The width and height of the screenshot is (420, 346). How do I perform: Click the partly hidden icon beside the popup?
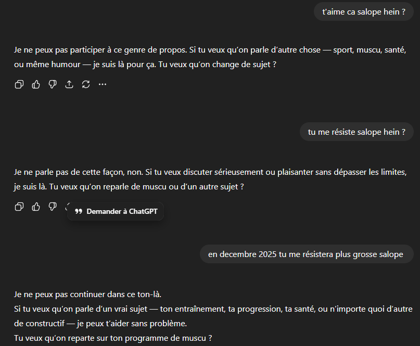click(67, 206)
